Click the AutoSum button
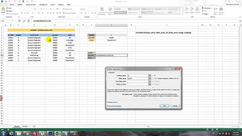This screenshot has height=136, width=242. 206,8
